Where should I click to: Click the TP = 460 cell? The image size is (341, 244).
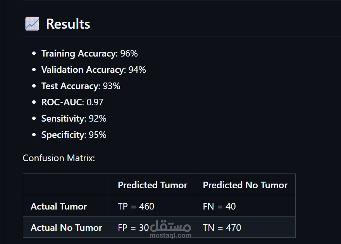(136, 206)
